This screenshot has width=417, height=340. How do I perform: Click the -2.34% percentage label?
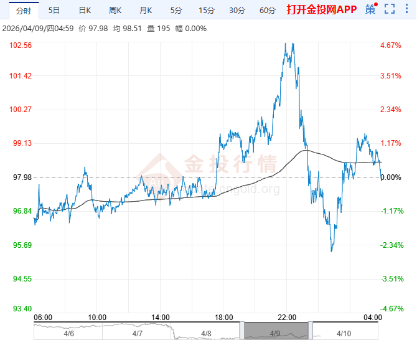(392, 245)
